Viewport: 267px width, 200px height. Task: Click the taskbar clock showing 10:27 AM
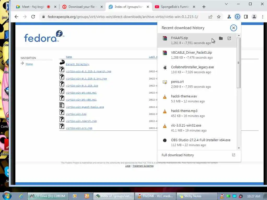[253, 196]
